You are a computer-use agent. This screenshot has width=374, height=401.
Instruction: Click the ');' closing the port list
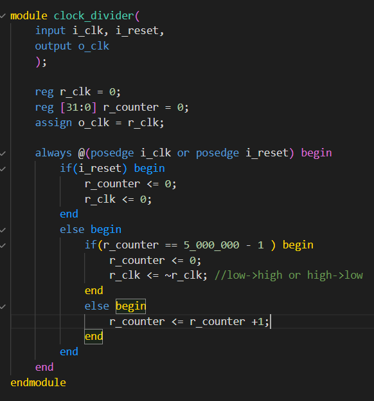tap(41, 62)
